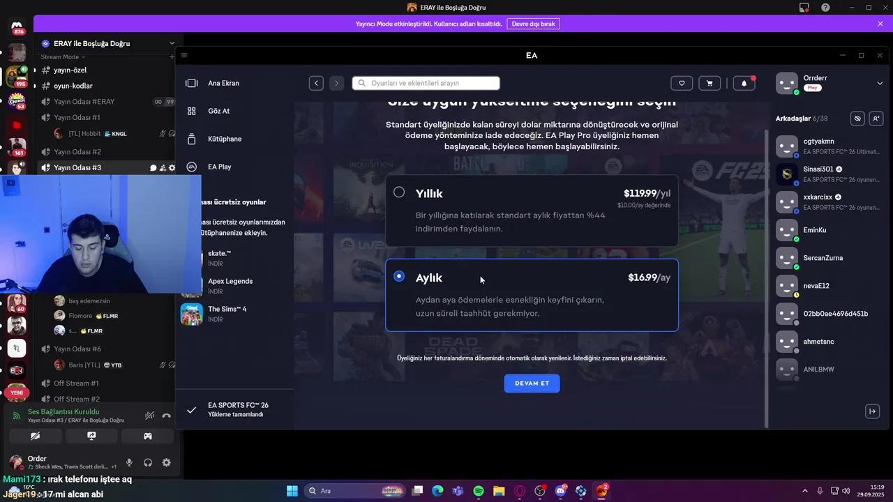Select the Yıllık yearly plan radio button
This screenshot has height=502, width=893.
pyautogui.click(x=399, y=192)
